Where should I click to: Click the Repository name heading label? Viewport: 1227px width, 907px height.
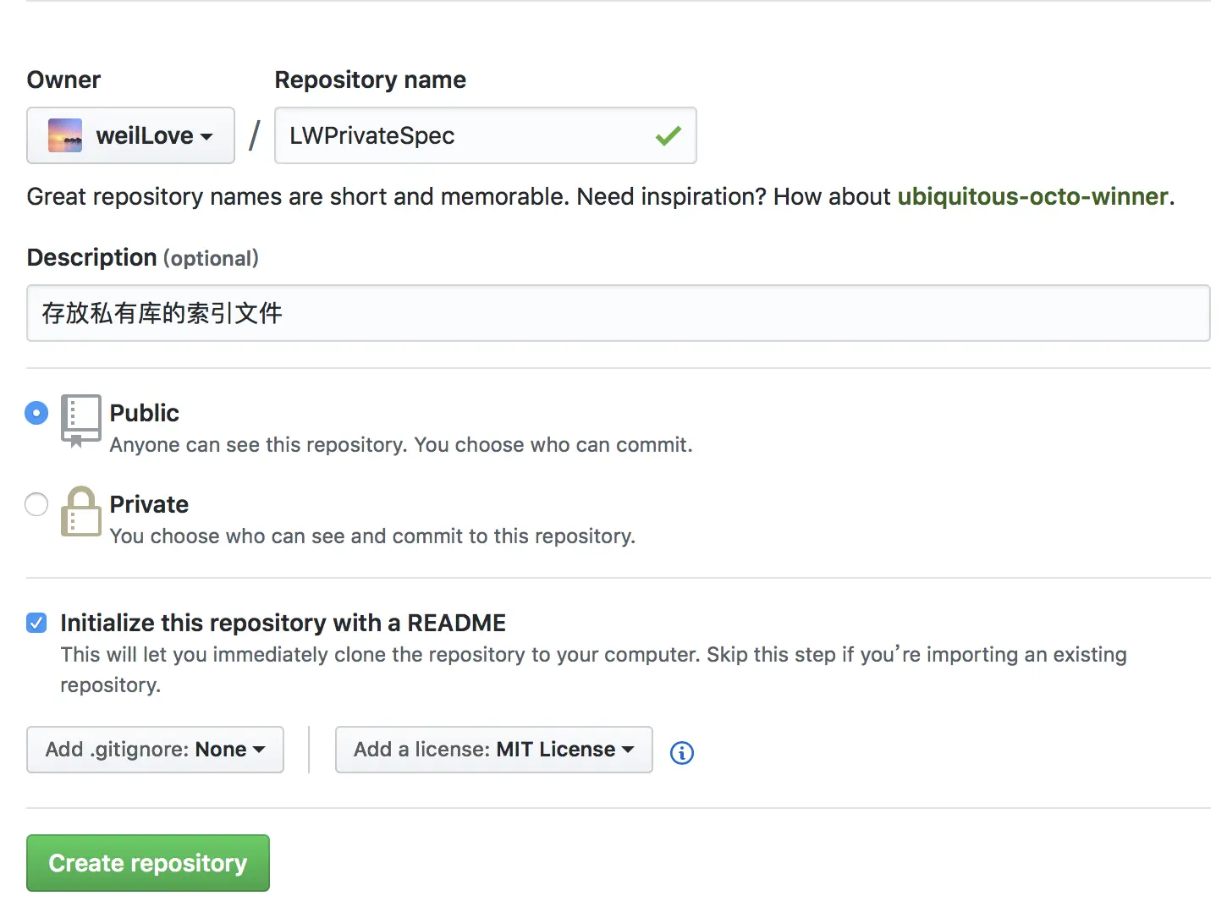click(x=370, y=80)
